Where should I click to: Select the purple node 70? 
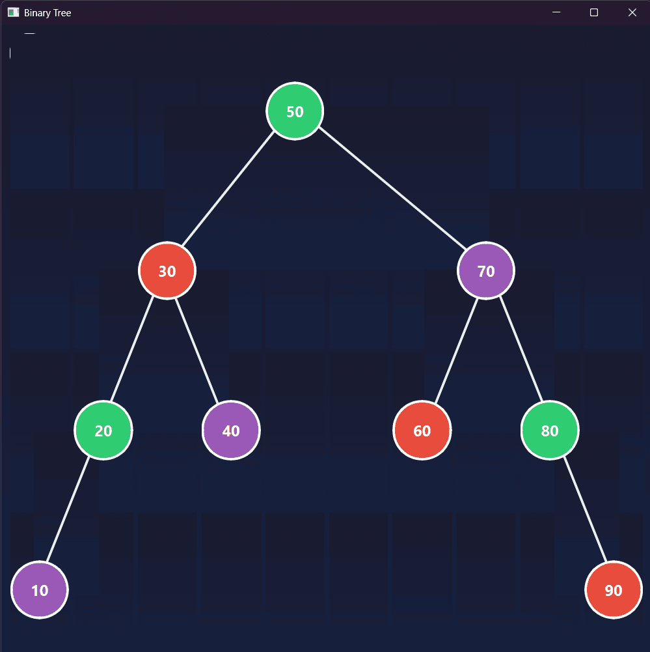coord(486,271)
